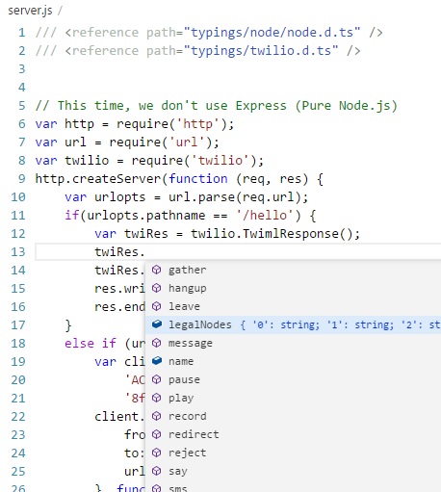Click the method icon next to hangup
441x492 pixels.
coord(156,288)
